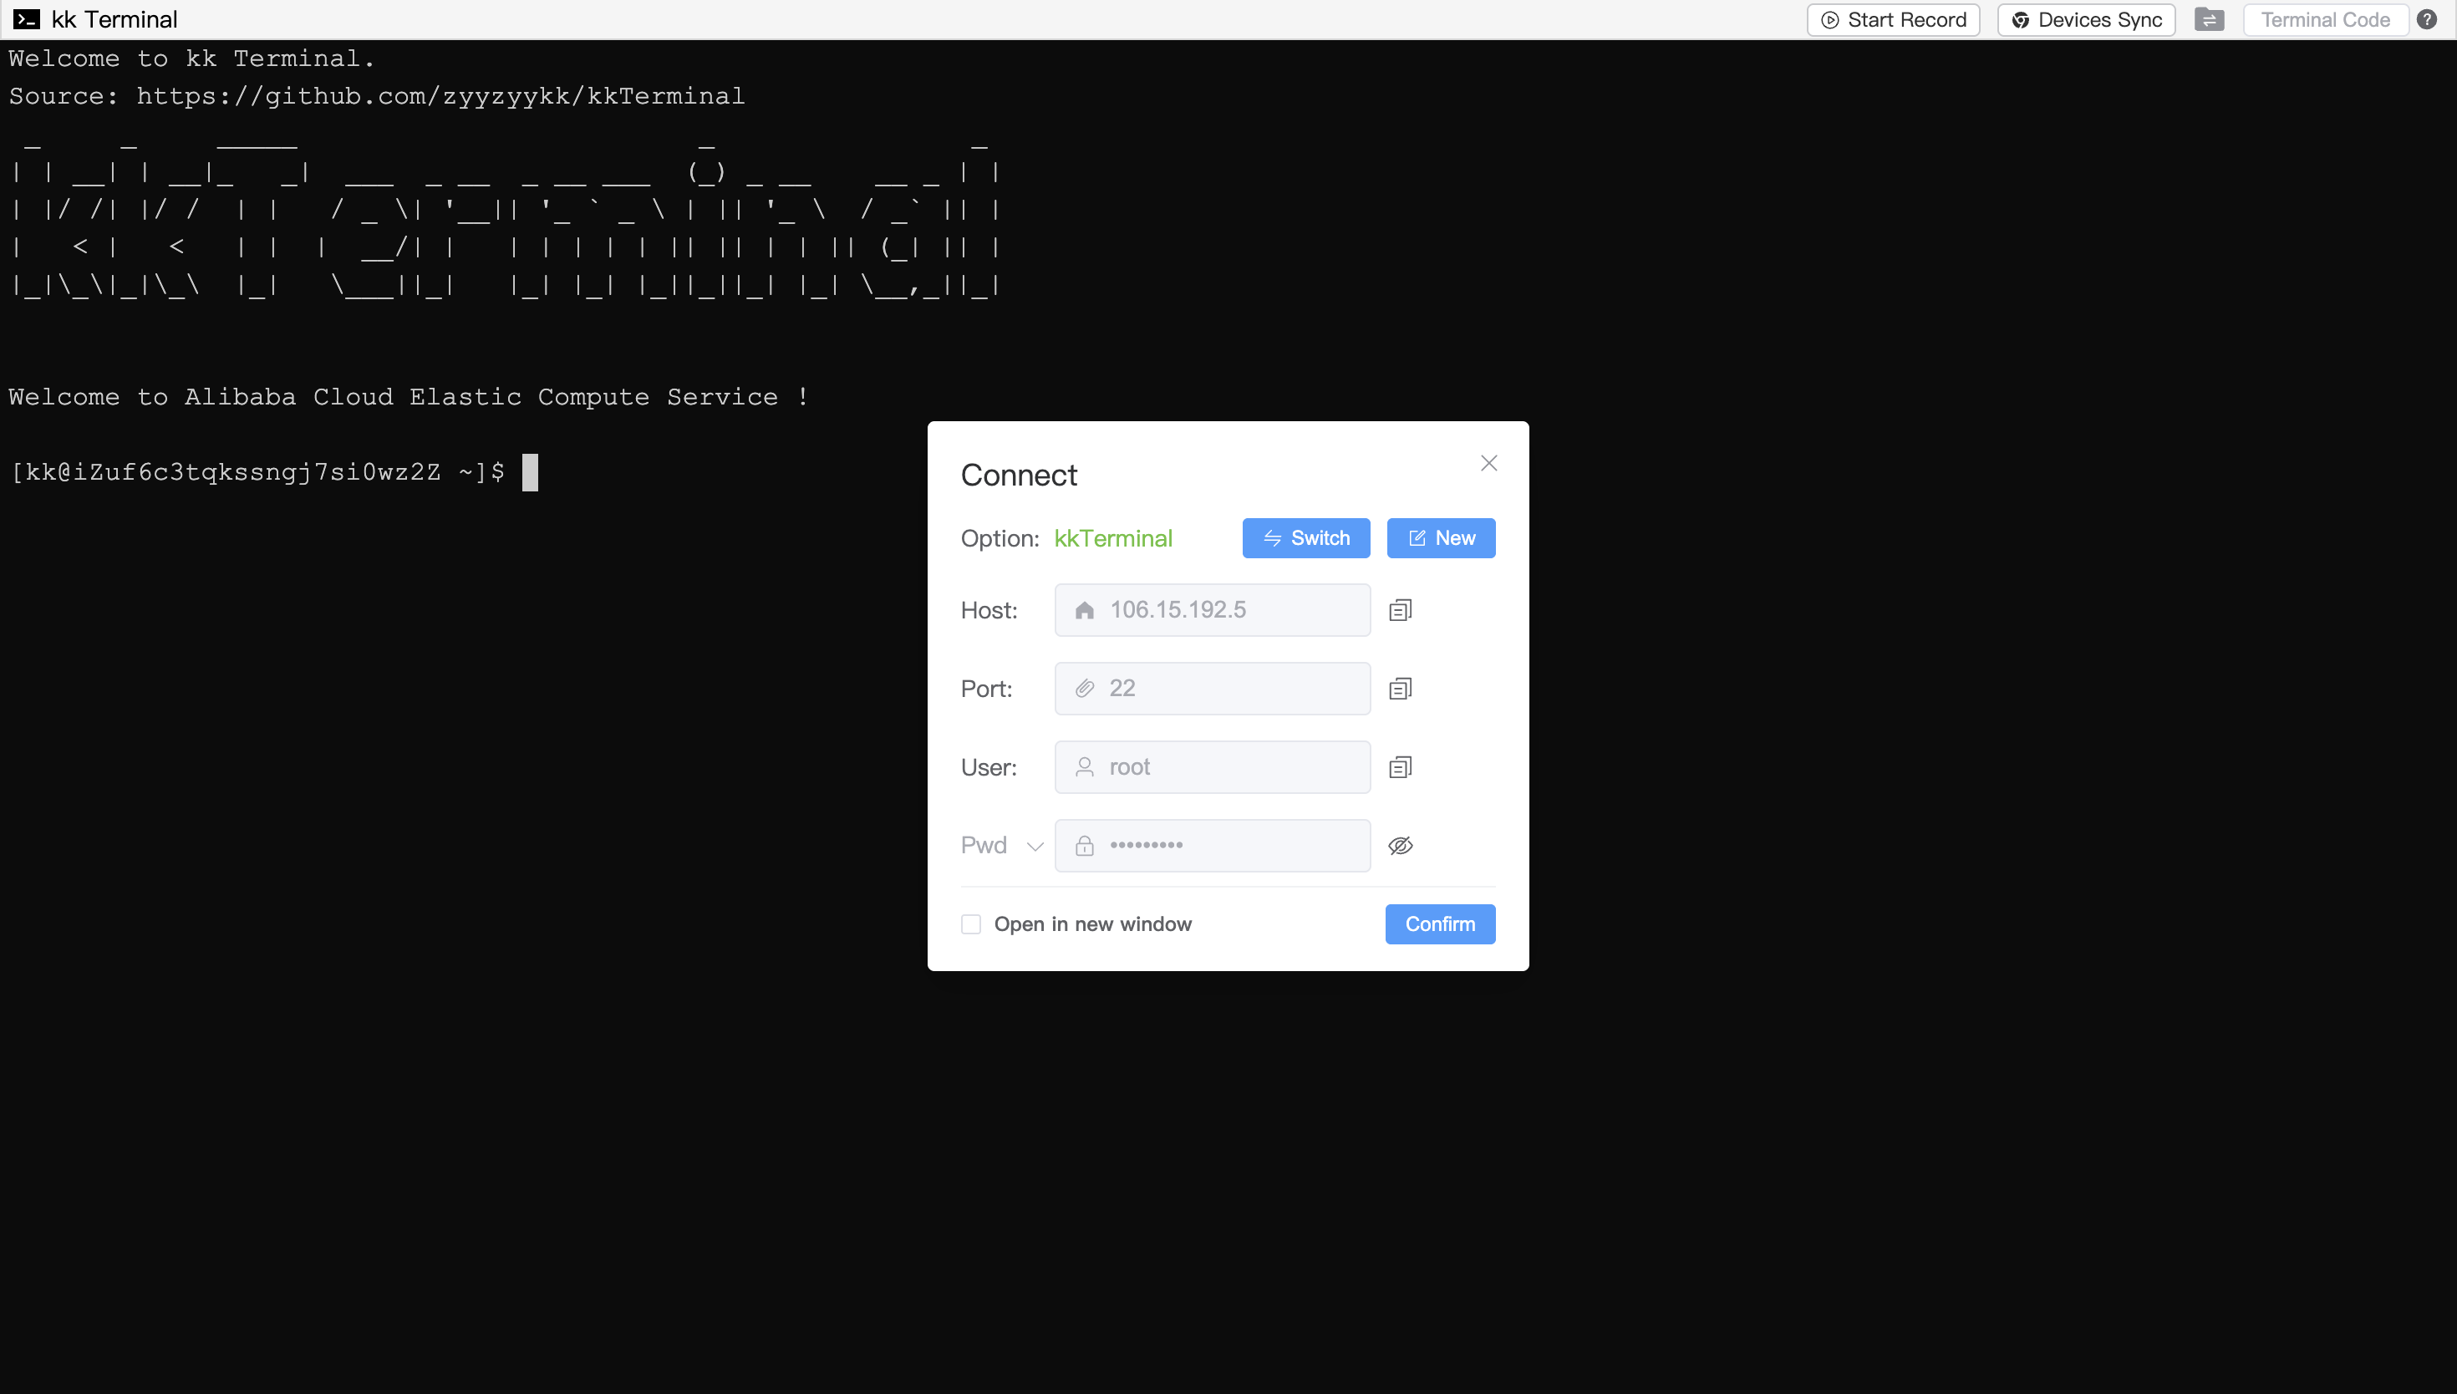Click the kk Terminal logo icon
Image resolution: width=2457 pixels, height=1394 pixels.
coord(26,19)
